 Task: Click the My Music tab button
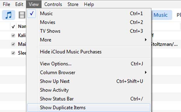pos(162,15)
